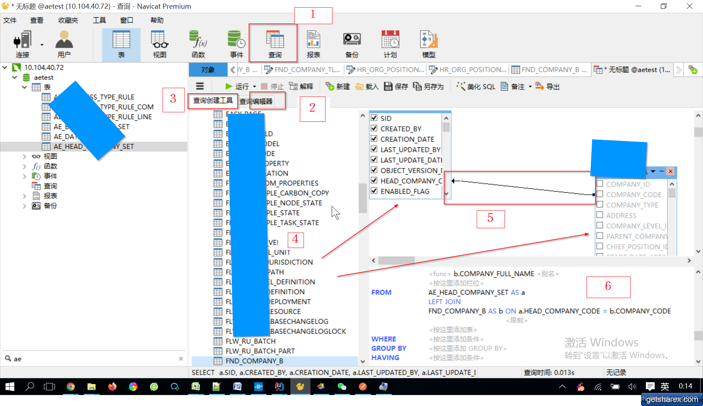Click 按这里添加条件 to add WHERE condition
Screen dimensions: 703x406
[x=456, y=339]
